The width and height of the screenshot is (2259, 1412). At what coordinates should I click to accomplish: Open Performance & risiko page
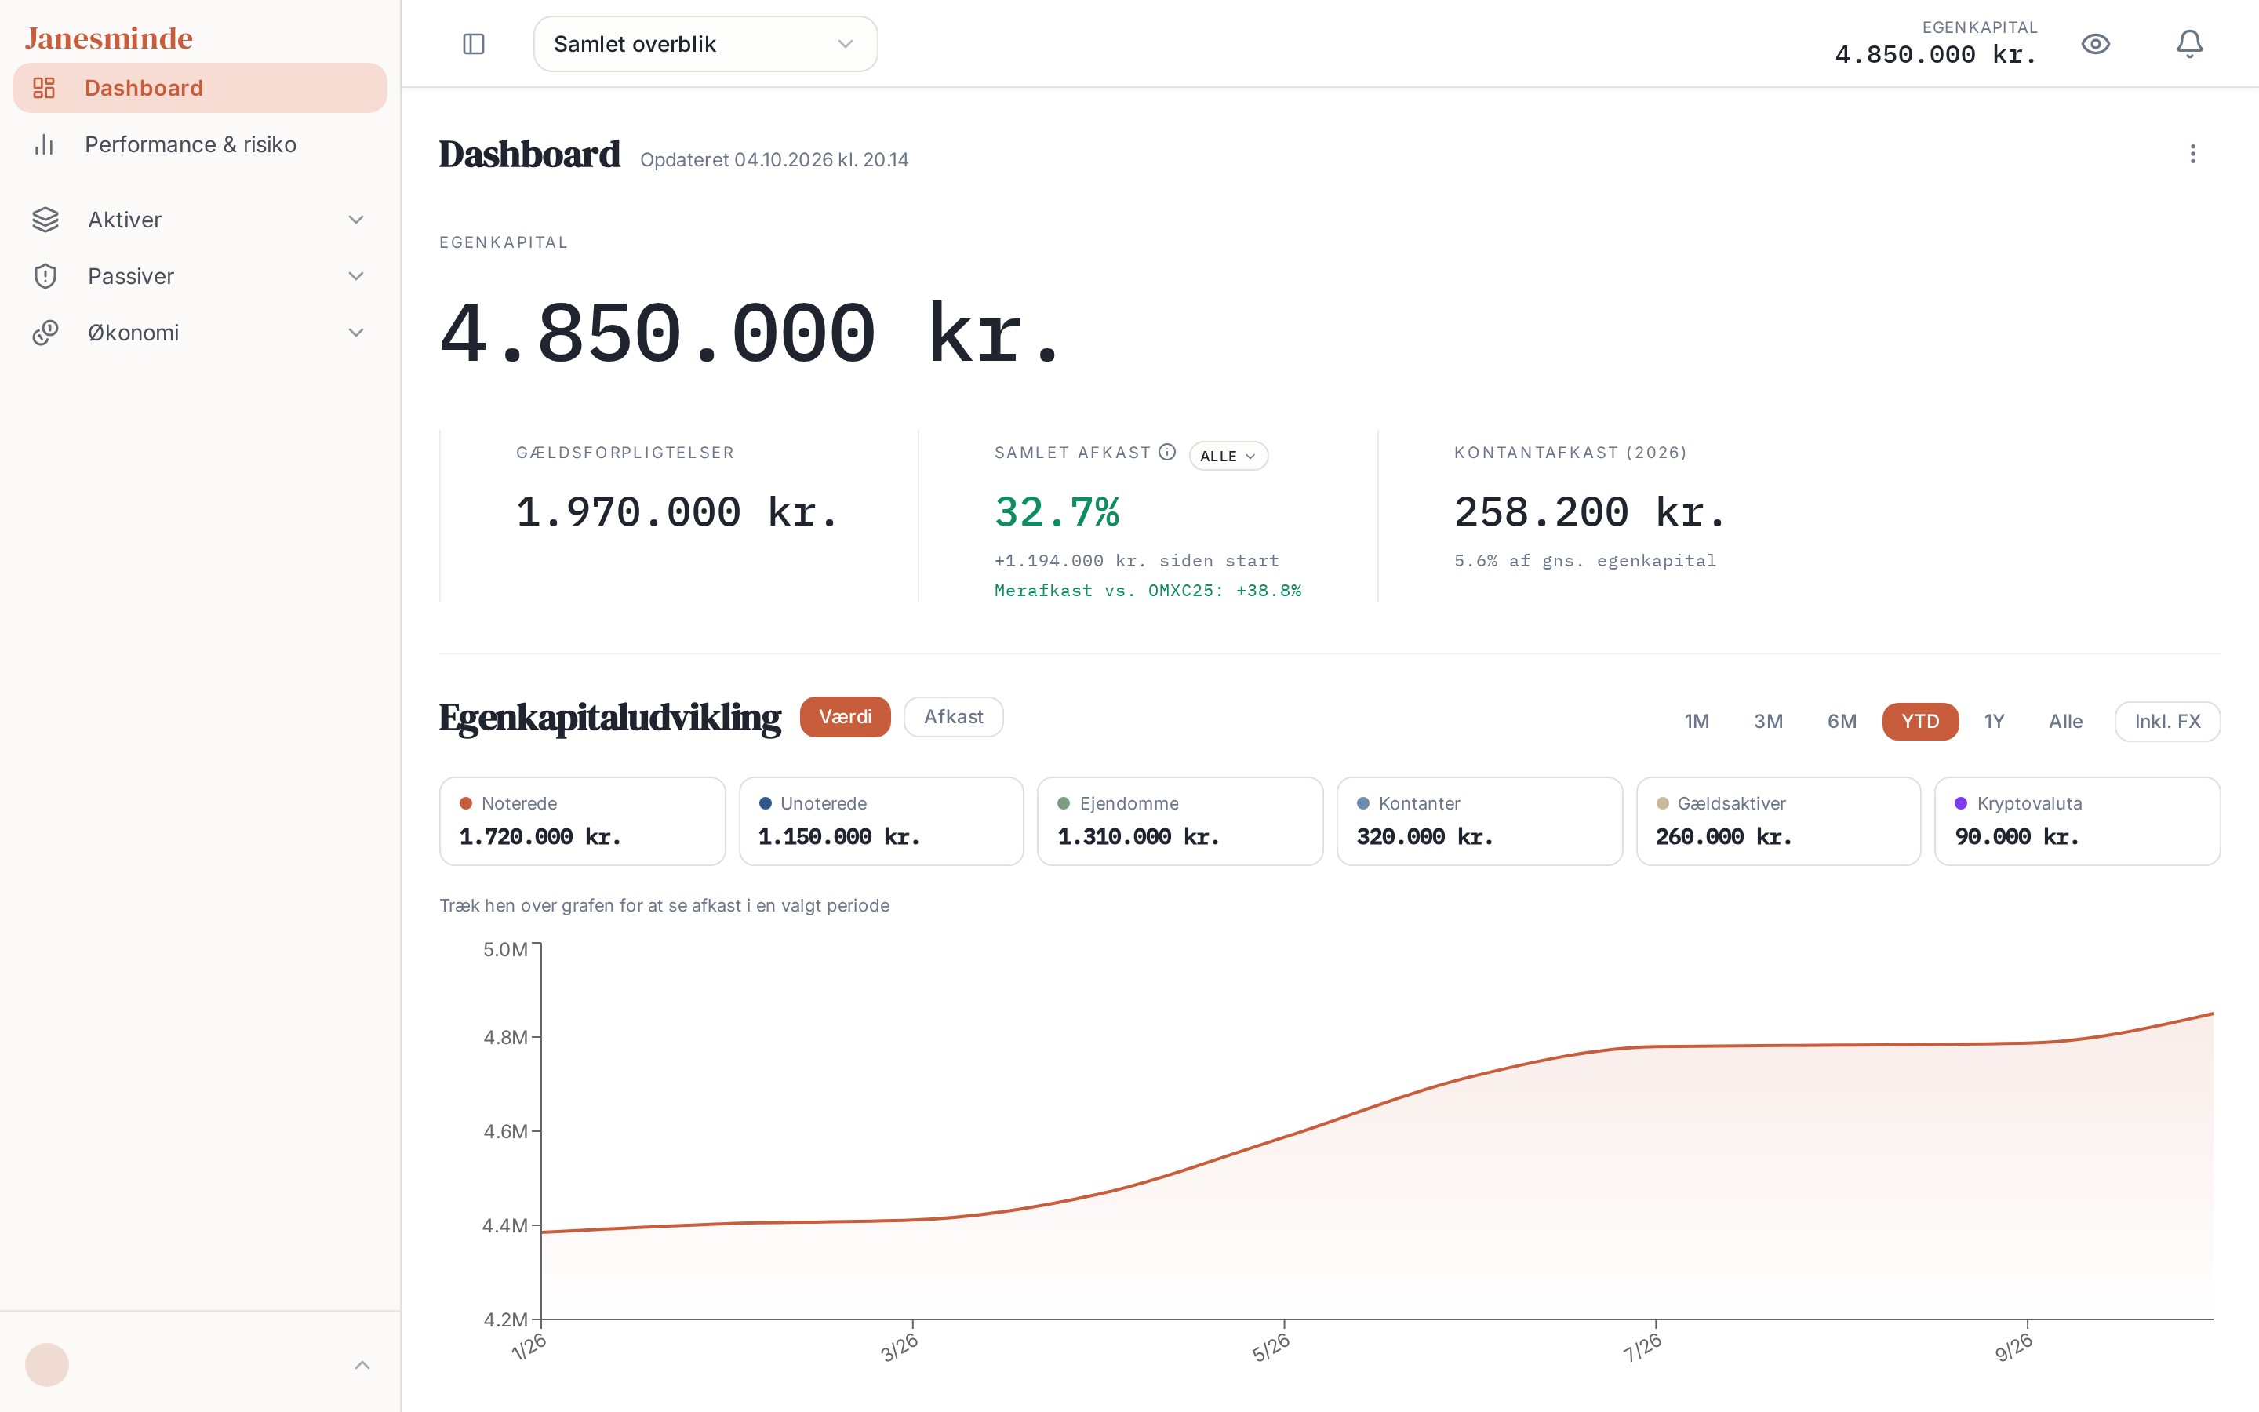point(200,145)
